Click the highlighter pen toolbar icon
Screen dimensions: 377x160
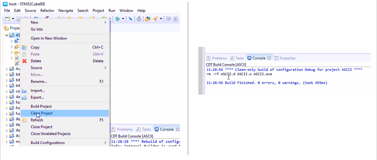click(x=155, y=19)
